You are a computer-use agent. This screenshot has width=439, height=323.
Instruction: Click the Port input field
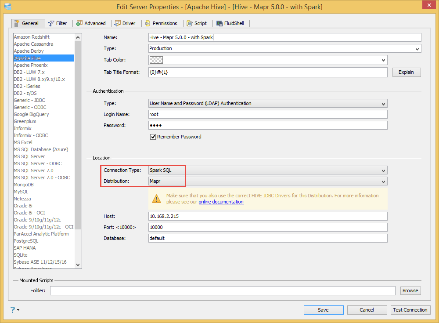click(268, 227)
